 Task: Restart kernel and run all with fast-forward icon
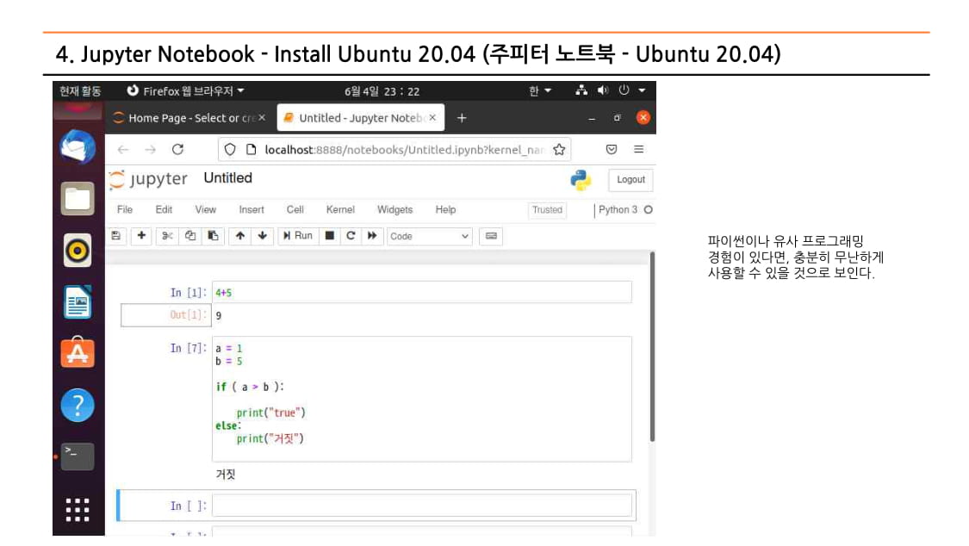coord(372,236)
